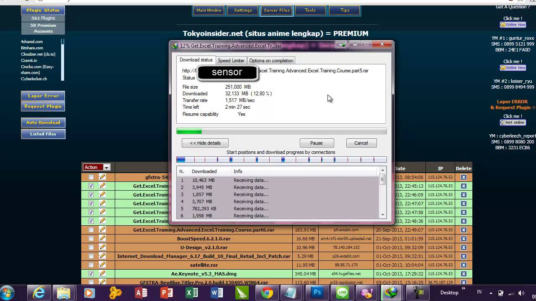This screenshot has height=301, width=536.
Task: Uncheck the Ae.Keynote_v5.3_MAS.dmg checkbox
Action: click(x=91, y=274)
